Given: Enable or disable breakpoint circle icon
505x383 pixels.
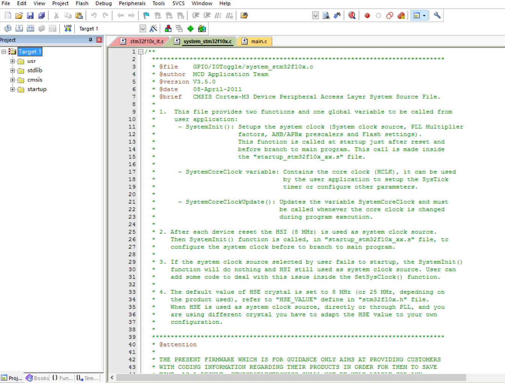Looking at the screenshot, I should (x=378, y=15).
